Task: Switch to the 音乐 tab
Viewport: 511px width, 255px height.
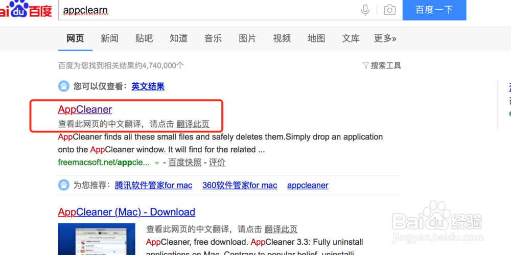Action: click(213, 38)
